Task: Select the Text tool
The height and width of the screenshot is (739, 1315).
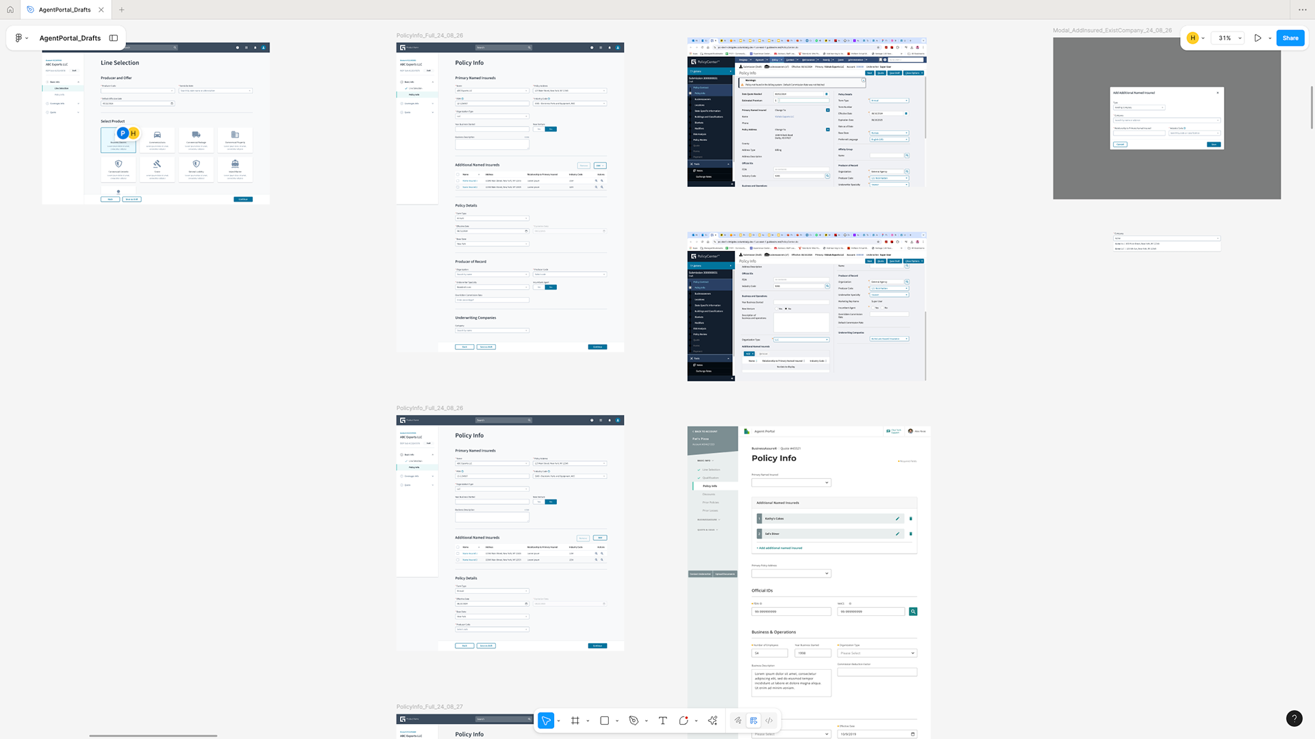Action: point(662,721)
